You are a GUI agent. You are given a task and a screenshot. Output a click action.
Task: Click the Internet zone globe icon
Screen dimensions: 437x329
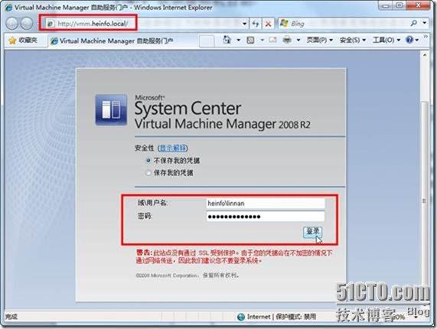(241, 317)
